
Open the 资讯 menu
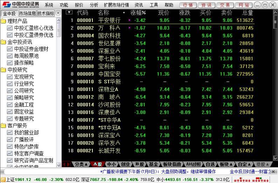(x=139, y=5)
